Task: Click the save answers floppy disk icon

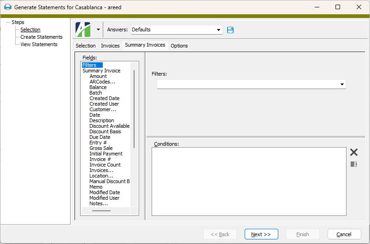Action: click(x=230, y=30)
